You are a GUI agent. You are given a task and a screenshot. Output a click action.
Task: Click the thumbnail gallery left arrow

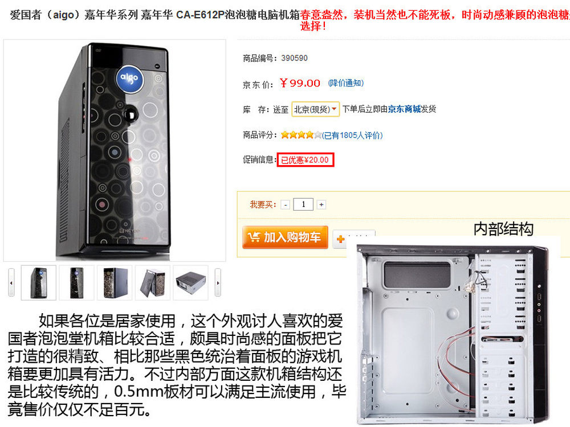11,282
